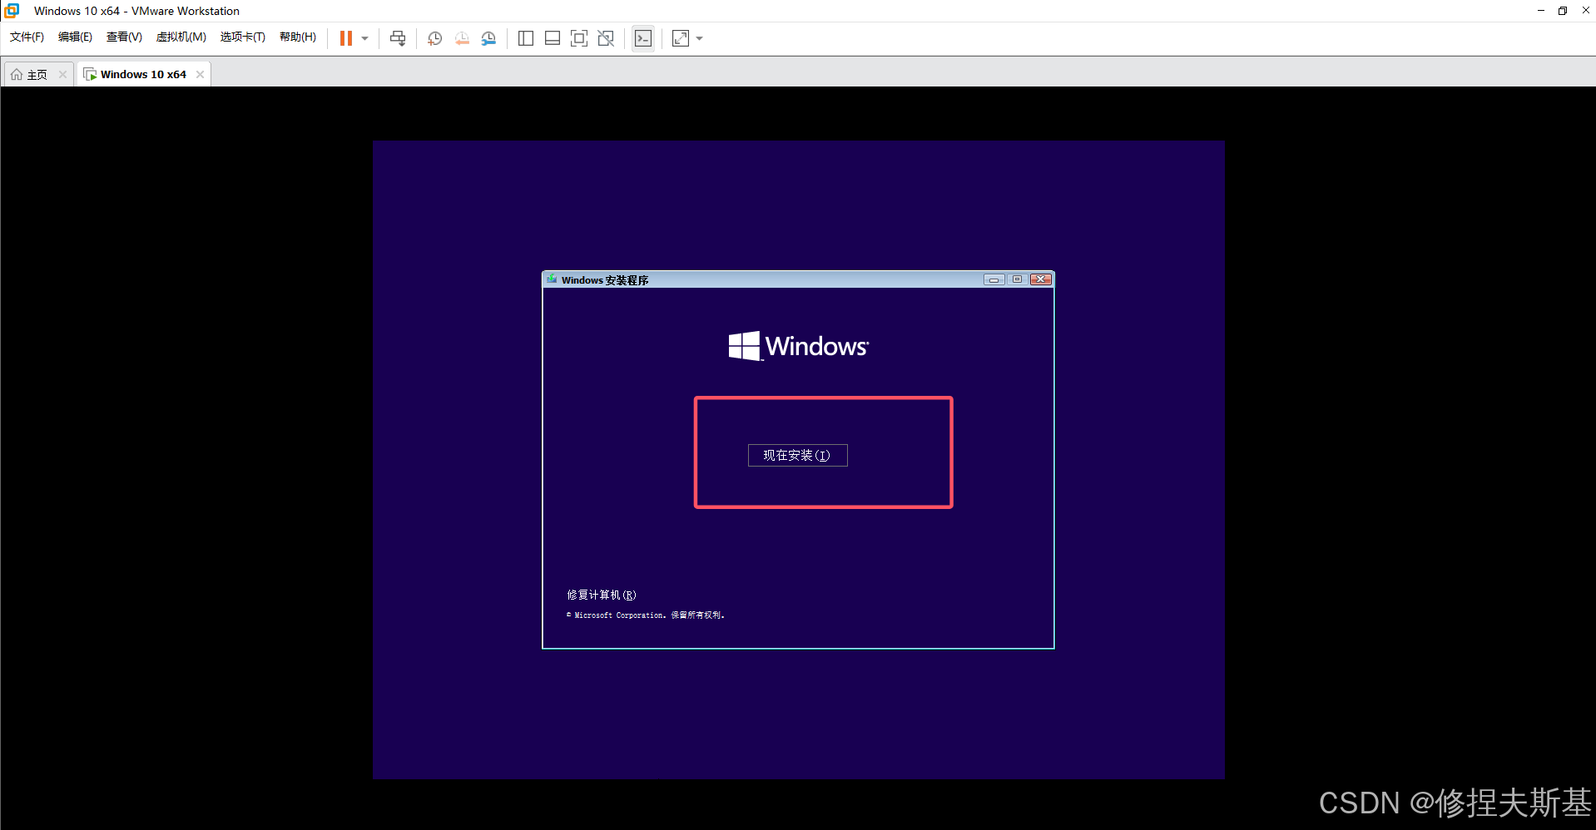Open the 文件(F) menu
The width and height of the screenshot is (1596, 830).
pos(27,37)
